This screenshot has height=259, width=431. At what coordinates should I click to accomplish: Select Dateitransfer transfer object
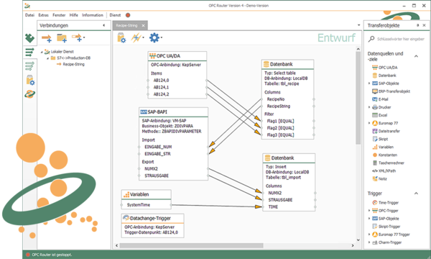click(386, 131)
